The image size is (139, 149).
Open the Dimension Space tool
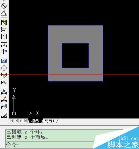(x=4, y=44)
